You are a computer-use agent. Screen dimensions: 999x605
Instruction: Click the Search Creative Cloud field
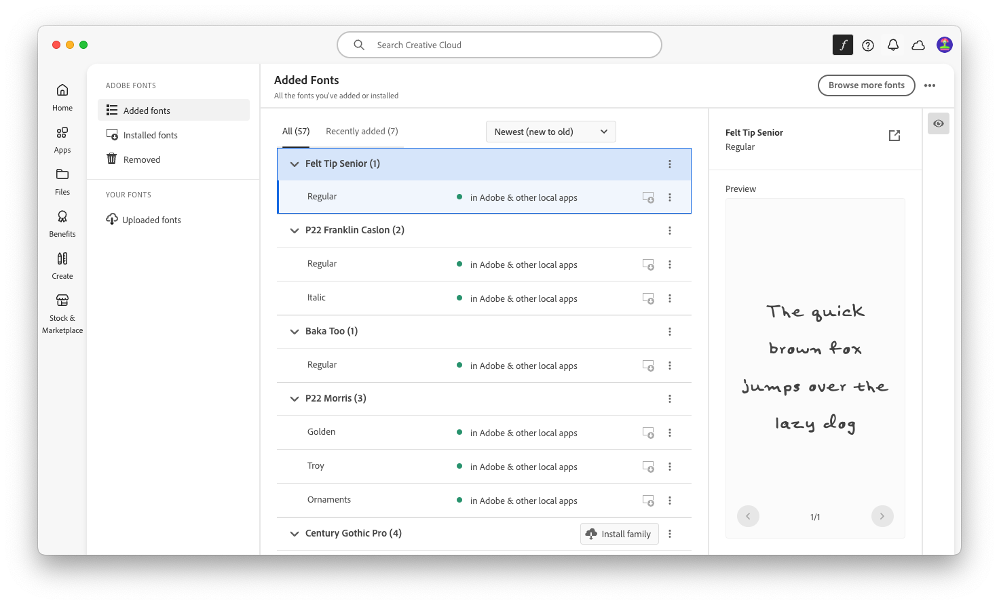point(499,45)
